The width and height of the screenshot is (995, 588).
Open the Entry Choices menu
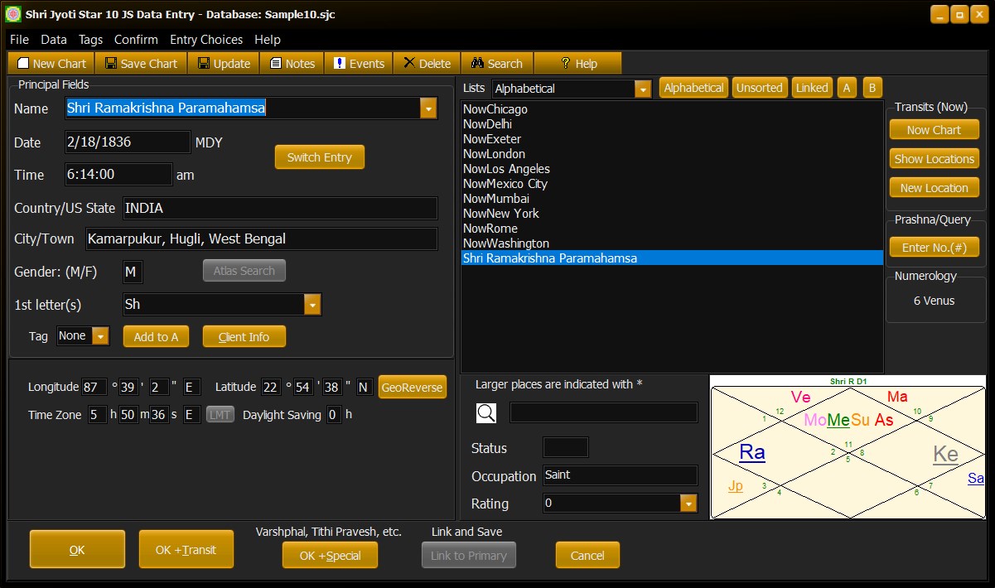[205, 39]
